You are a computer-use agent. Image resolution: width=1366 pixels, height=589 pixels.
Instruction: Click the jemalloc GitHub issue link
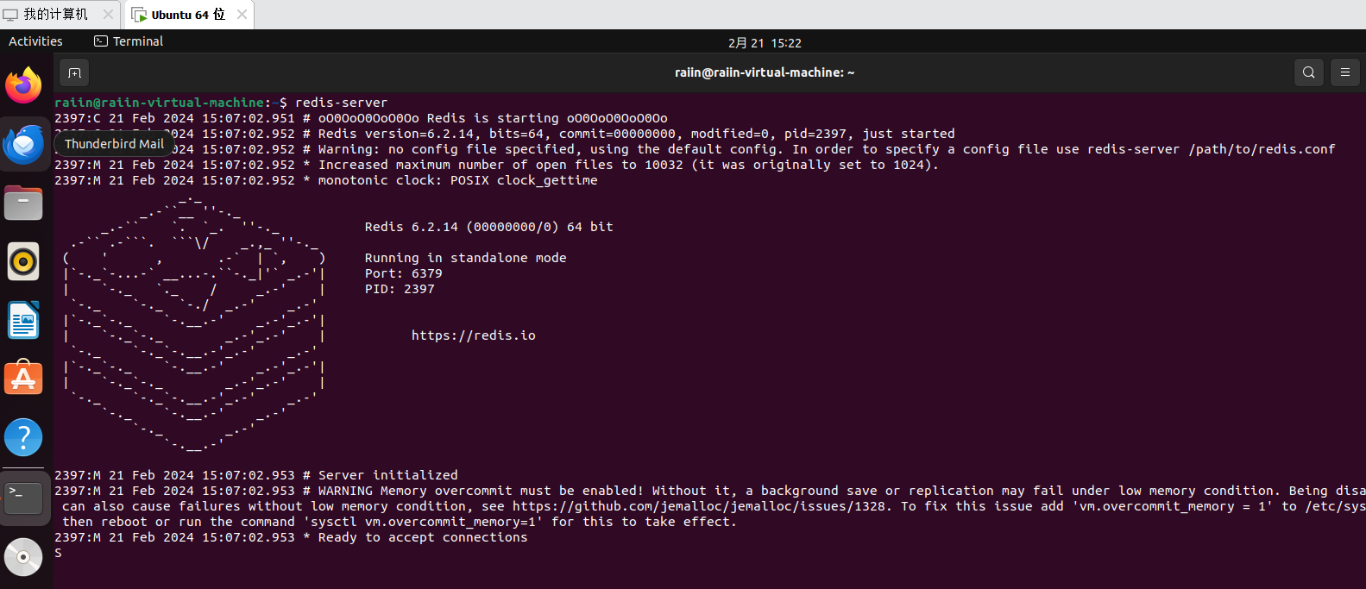tap(699, 506)
